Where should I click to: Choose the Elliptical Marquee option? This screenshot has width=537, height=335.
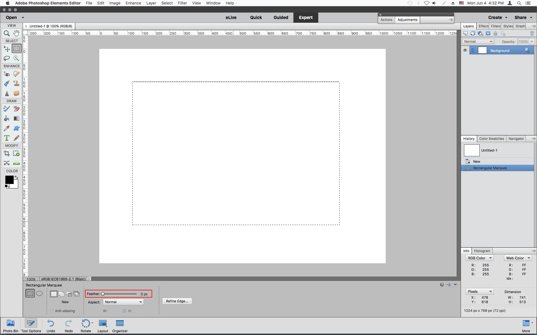40,293
